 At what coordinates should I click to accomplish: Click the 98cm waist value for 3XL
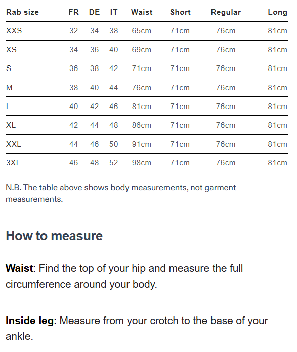pyautogui.click(x=141, y=162)
